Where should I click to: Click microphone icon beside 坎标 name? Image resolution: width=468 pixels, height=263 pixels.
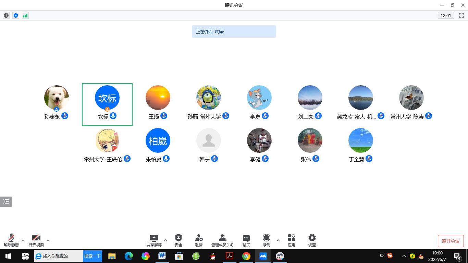click(x=113, y=116)
